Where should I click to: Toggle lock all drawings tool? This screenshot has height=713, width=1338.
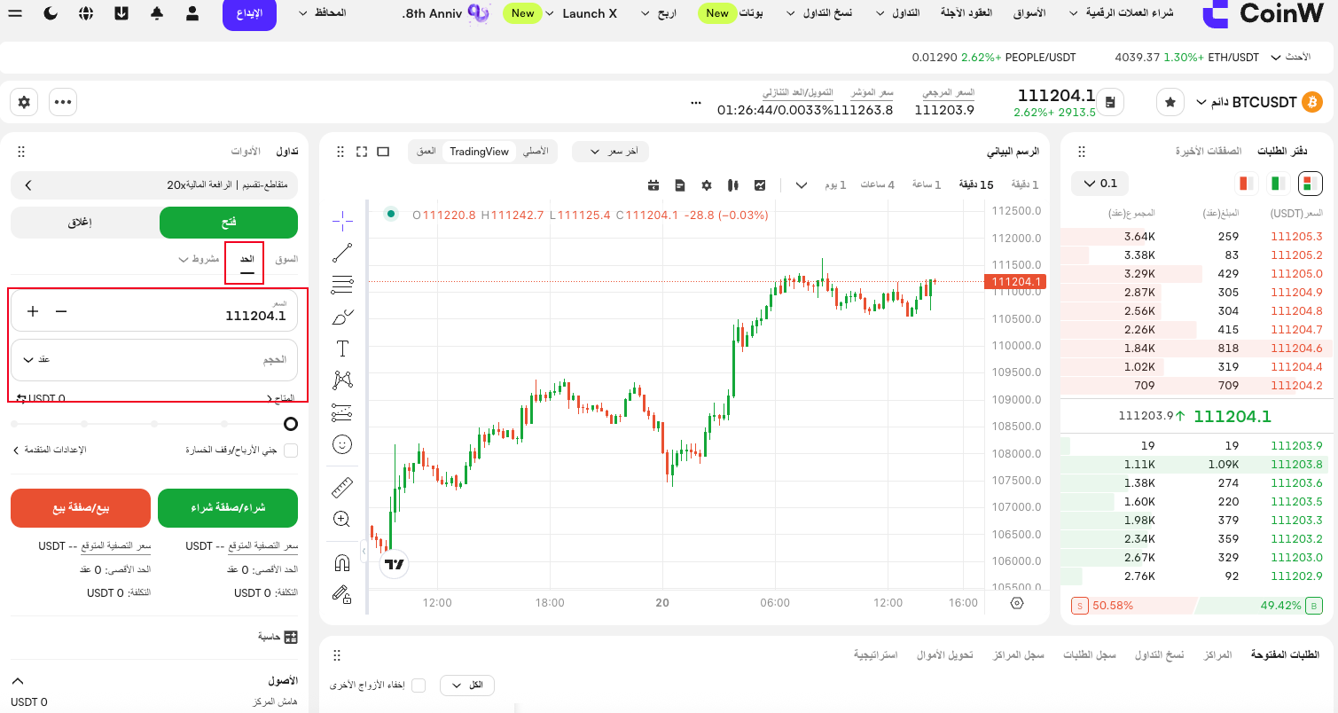point(342,594)
